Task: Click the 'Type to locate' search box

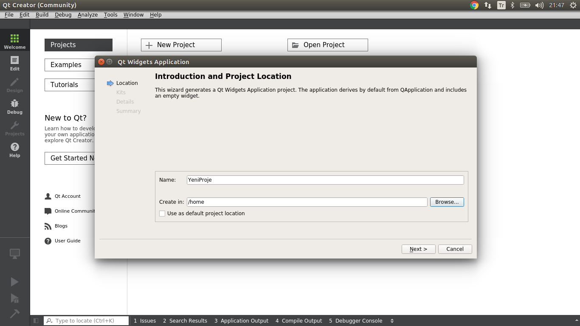Action: (86, 321)
